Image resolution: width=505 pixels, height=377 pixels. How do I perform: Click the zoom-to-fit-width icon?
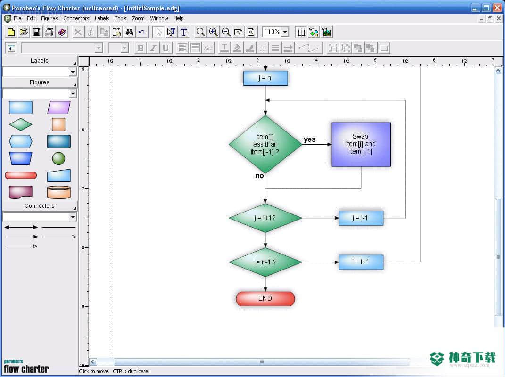pos(238,32)
